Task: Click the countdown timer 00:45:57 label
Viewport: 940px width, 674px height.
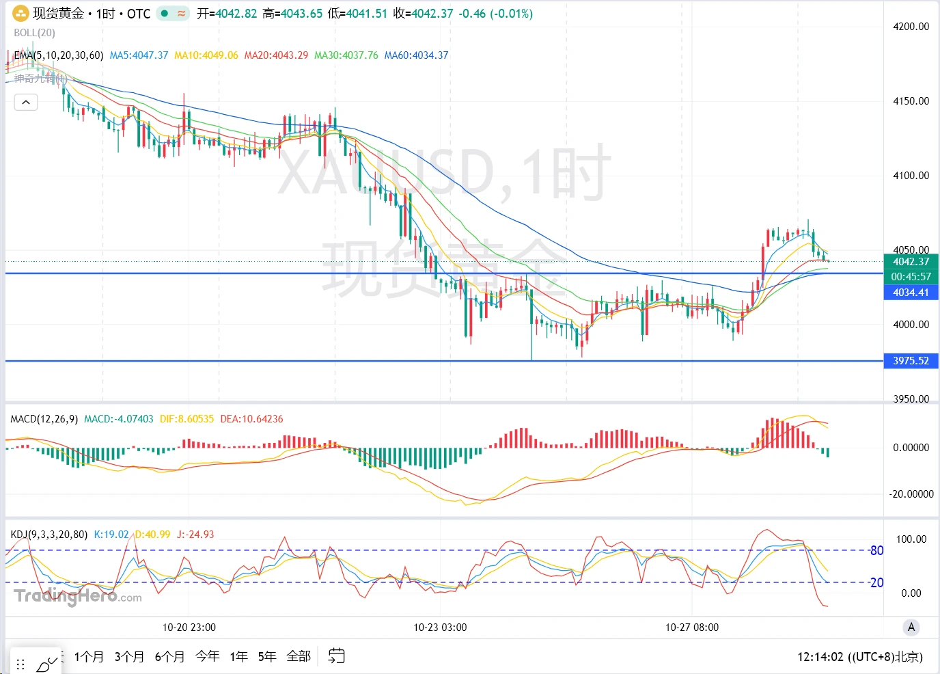Action: pos(911,277)
